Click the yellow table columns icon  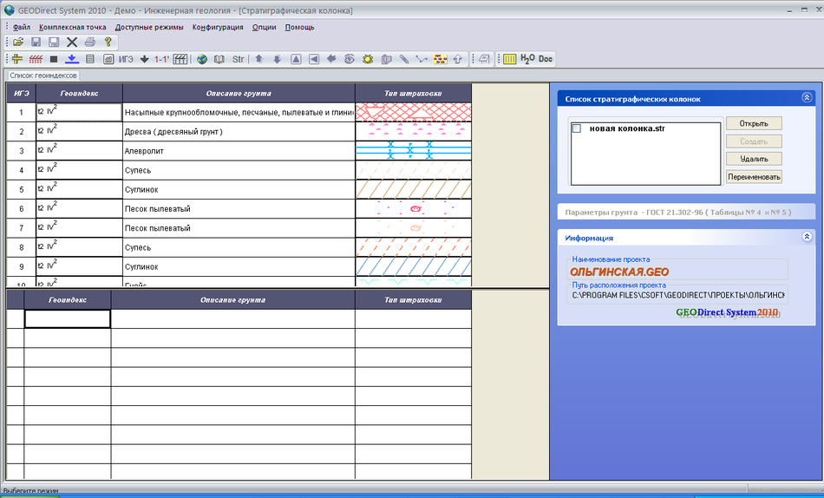[510, 59]
